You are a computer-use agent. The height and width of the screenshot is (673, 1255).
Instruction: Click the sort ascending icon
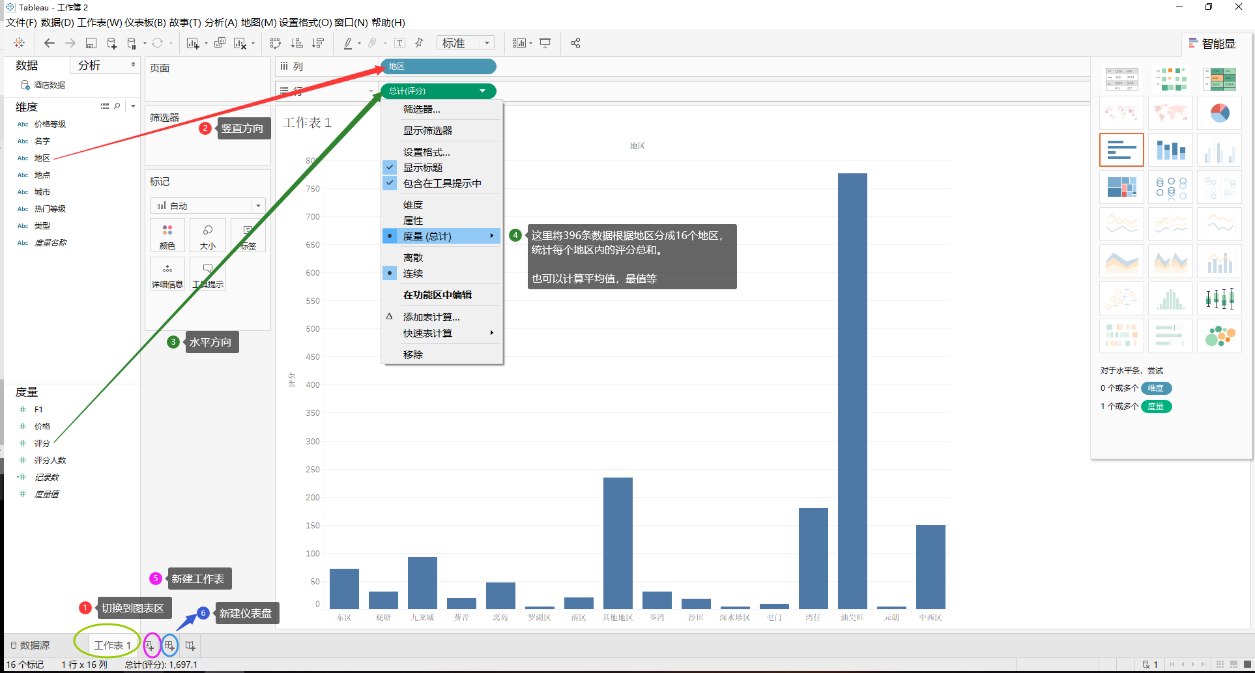[297, 43]
